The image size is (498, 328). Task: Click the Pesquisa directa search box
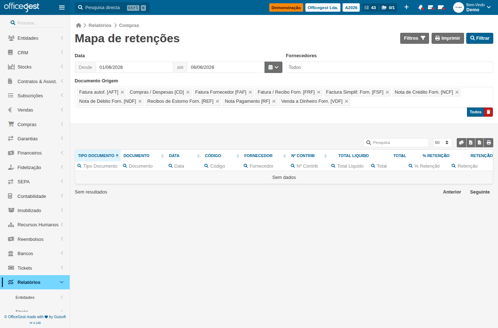[x=112, y=7]
